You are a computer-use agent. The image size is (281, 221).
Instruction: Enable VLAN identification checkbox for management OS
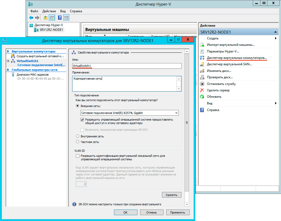pyautogui.click(x=78, y=156)
